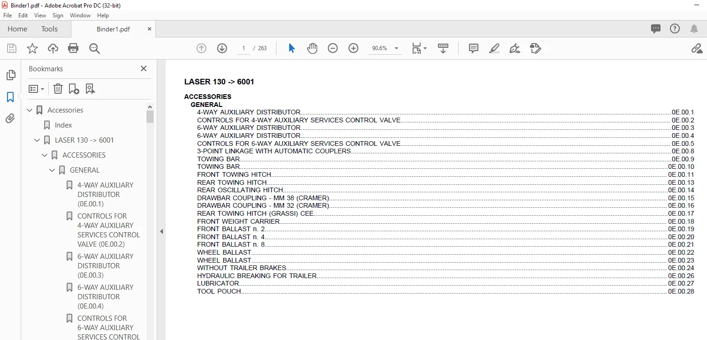Go to previous page arrow
The image size is (707, 340).
tap(201, 48)
